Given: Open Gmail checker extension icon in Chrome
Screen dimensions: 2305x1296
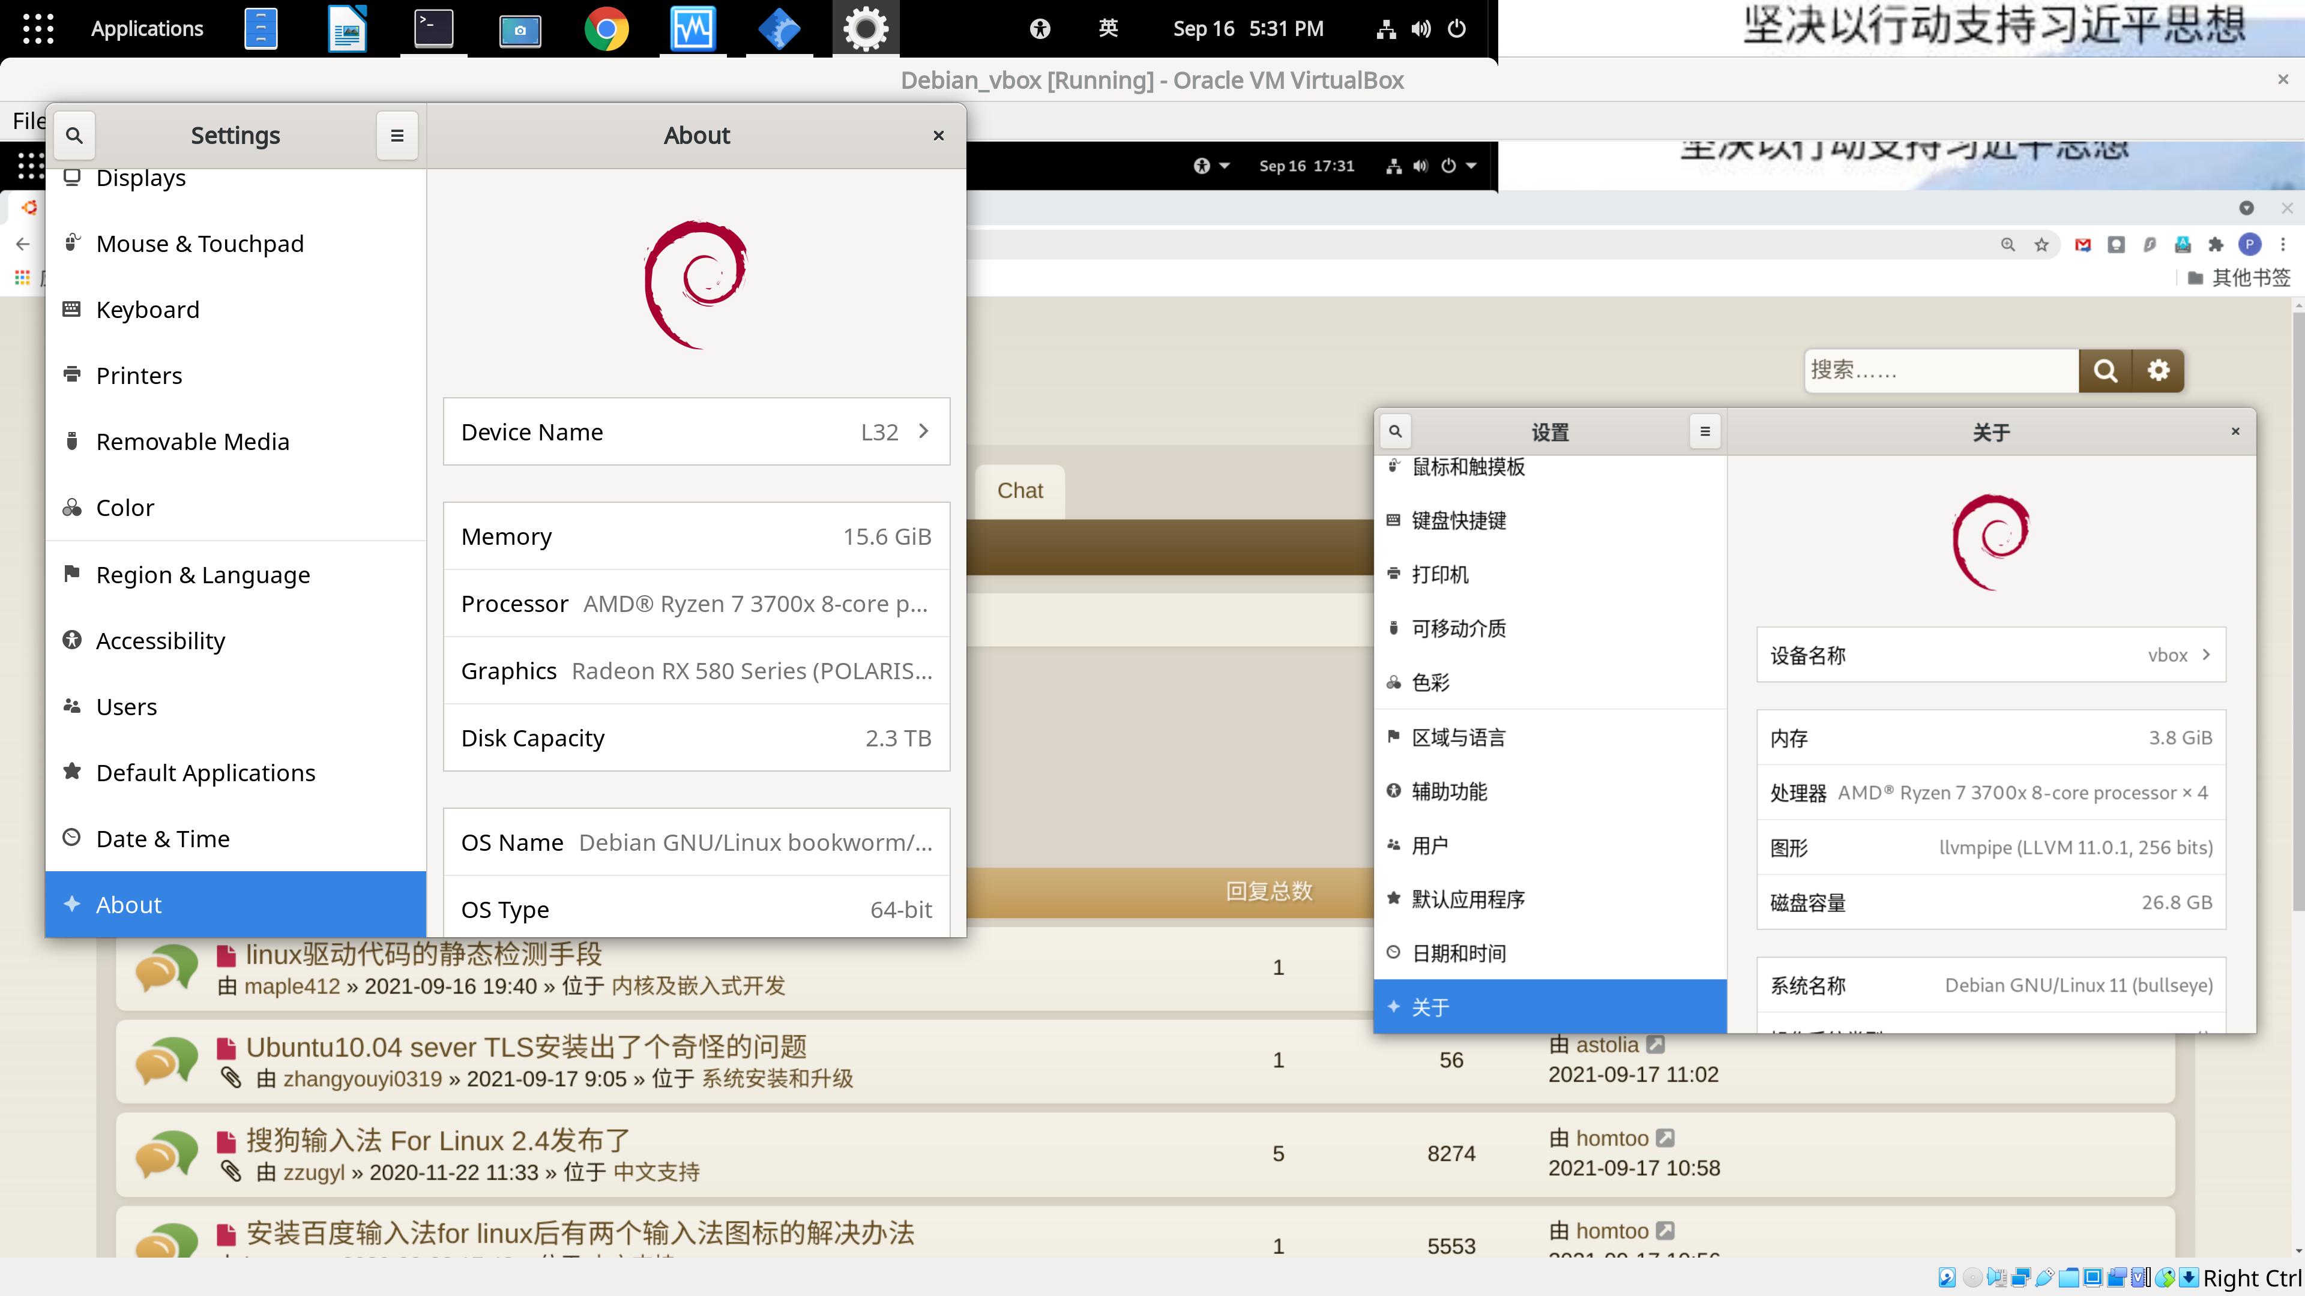Looking at the screenshot, I should [x=2083, y=245].
